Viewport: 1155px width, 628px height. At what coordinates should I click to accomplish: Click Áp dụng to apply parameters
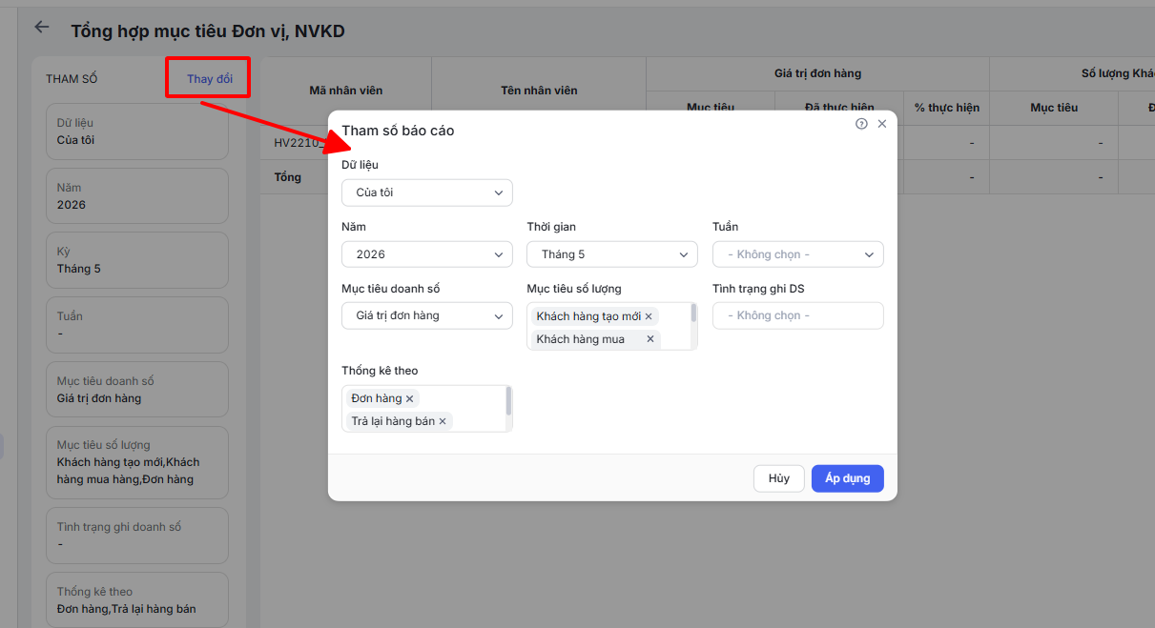(x=848, y=478)
